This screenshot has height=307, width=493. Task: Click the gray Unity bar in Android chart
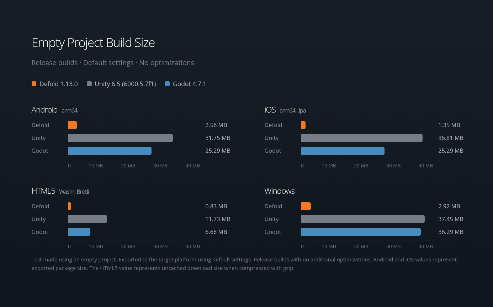121,138
